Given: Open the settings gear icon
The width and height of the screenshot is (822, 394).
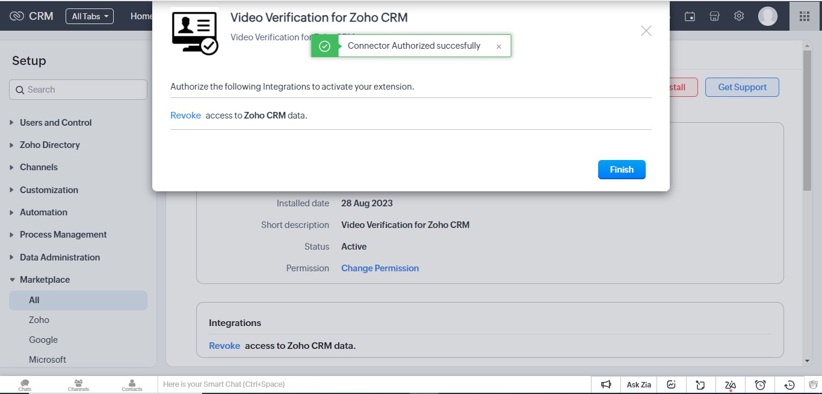Looking at the screenshot, I should click(739, 16).
